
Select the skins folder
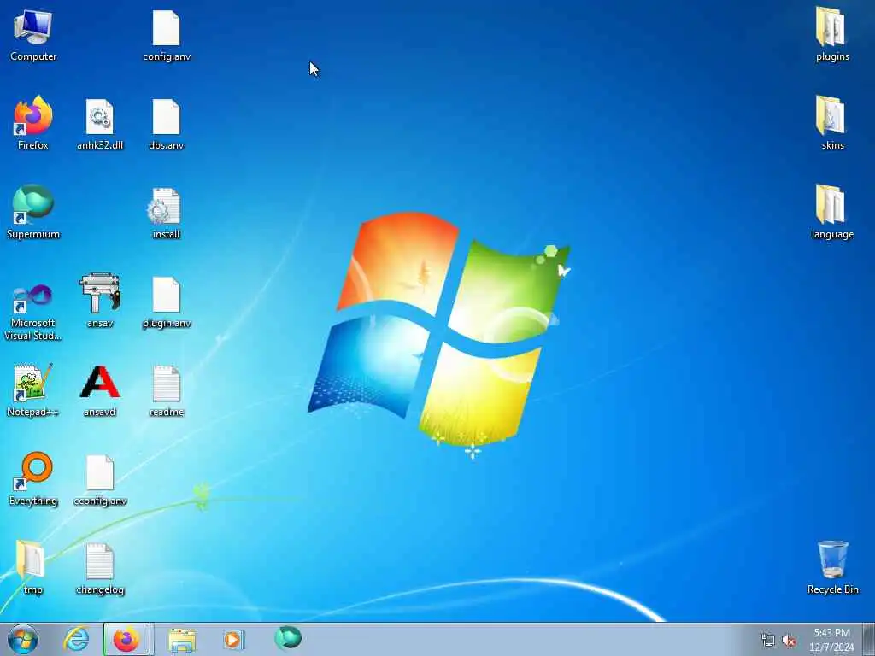(x=832, y=123)
